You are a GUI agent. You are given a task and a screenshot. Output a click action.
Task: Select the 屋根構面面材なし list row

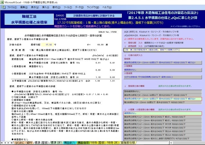coord(163,92)
